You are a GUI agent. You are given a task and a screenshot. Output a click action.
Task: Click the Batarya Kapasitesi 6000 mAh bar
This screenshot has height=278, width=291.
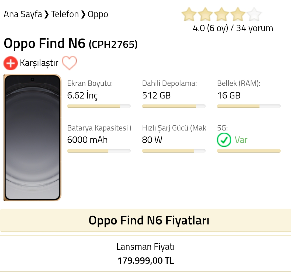click(99, 151)
